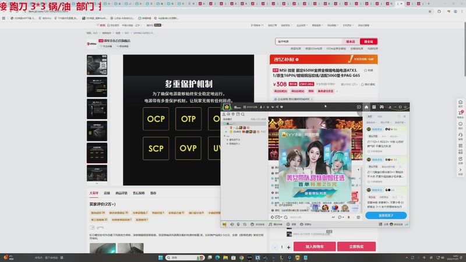The image size is (466, 262).
Task: Click the gift box icon in YY chat bar
Action: click(x=358, y=217)
